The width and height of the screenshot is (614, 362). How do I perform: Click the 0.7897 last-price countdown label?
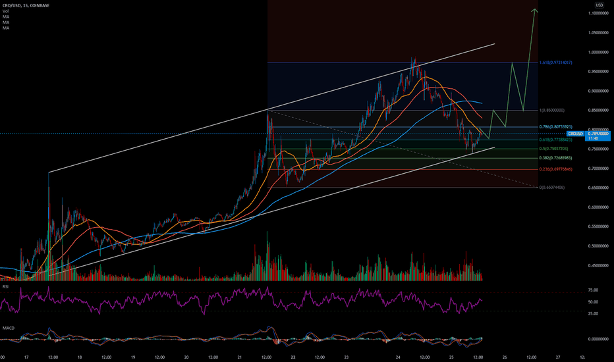point(599,136)
